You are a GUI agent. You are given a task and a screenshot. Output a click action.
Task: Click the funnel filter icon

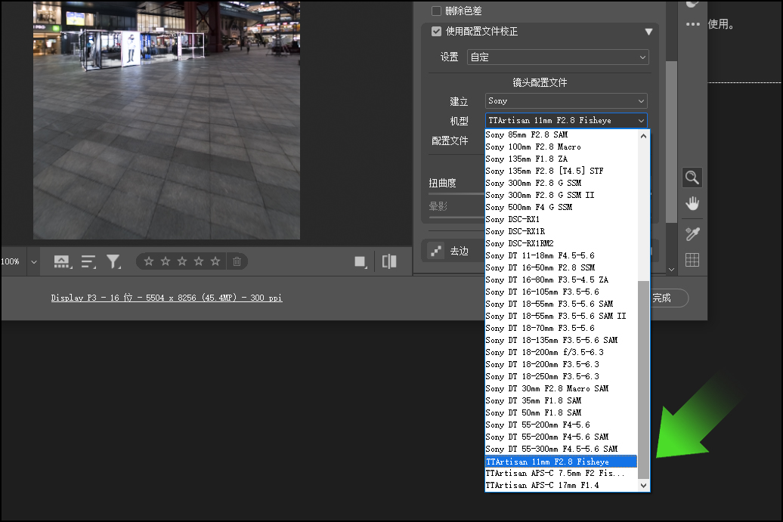click(x=113, y=261)
